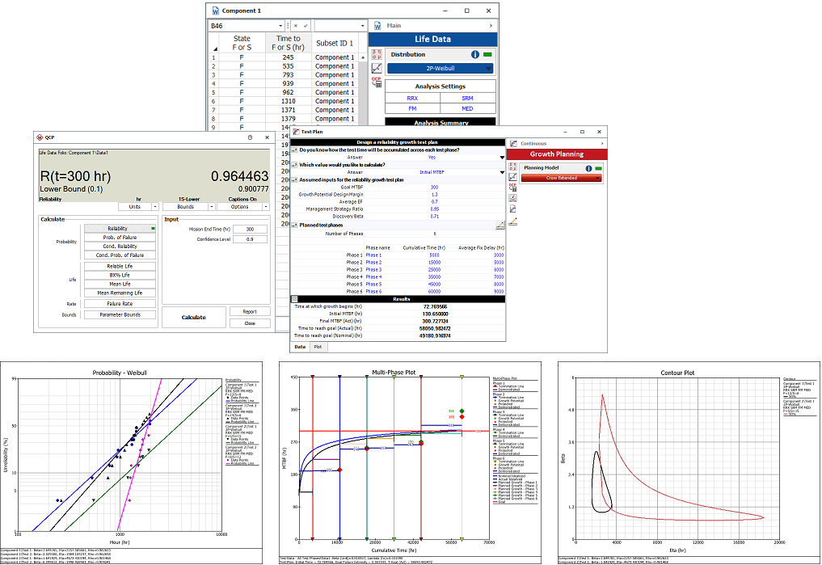The width and height of the screenshot is (822, 565).
Task: Click the Report button in QCP
Action: pyautogui.click(x=250, y=311)
